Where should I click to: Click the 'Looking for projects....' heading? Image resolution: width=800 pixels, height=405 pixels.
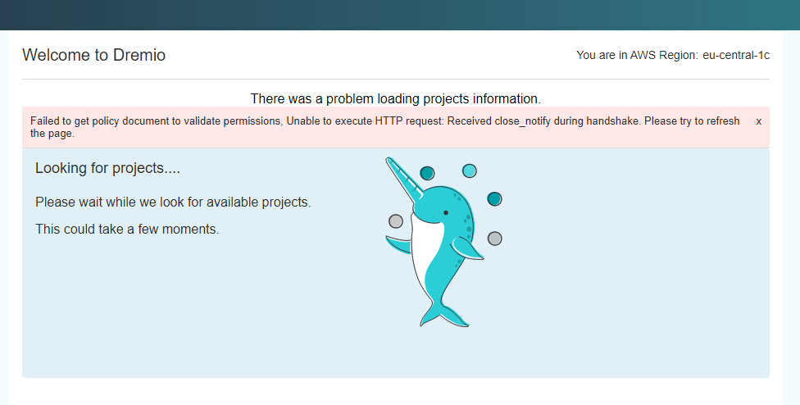tap(107, 168)
